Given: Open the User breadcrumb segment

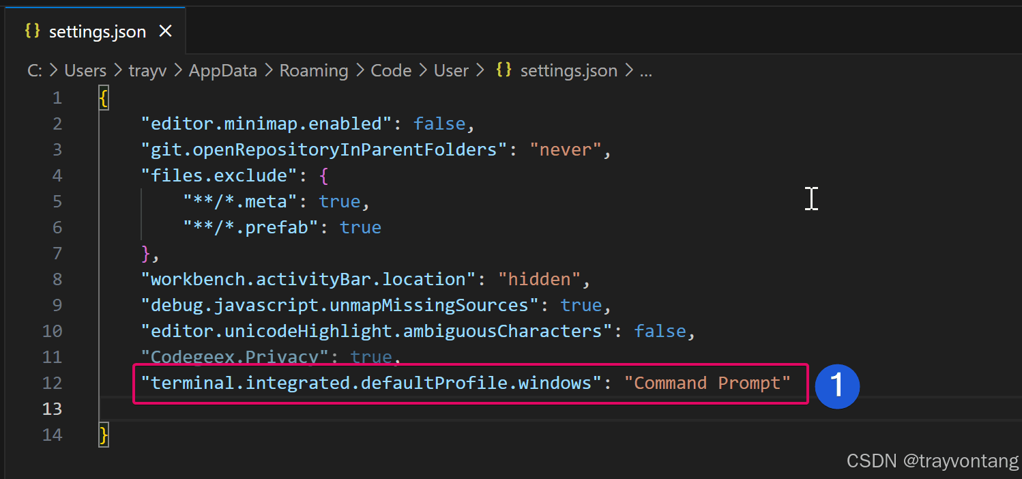Looking at the screenshot, I should 451,71.
